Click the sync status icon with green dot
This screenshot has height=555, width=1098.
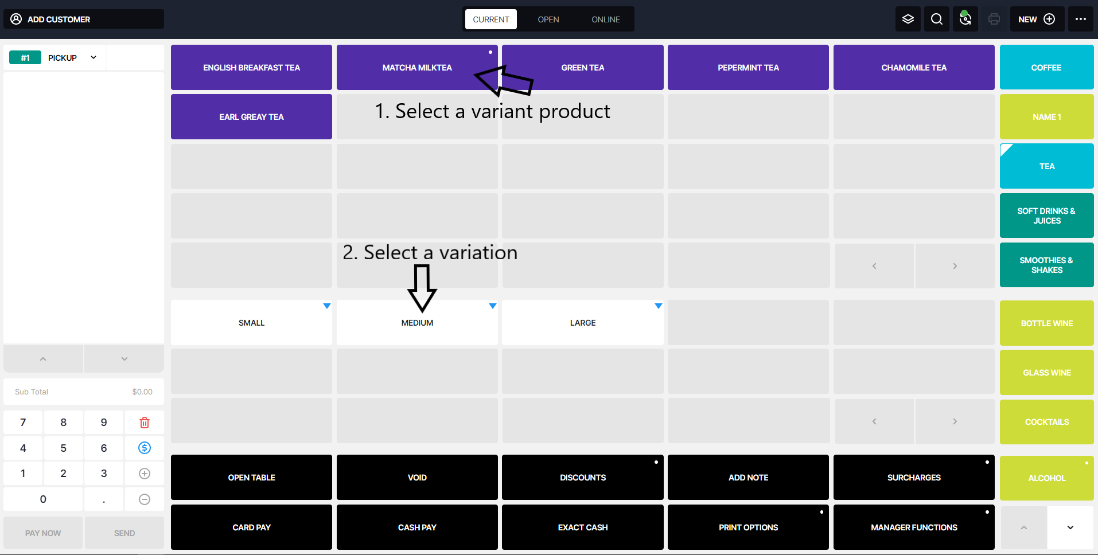coord(965,19)
